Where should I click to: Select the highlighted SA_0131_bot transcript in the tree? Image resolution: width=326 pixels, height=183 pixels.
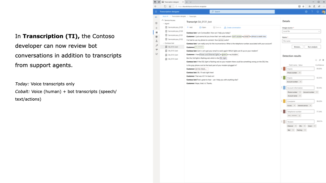pos(172,47)
